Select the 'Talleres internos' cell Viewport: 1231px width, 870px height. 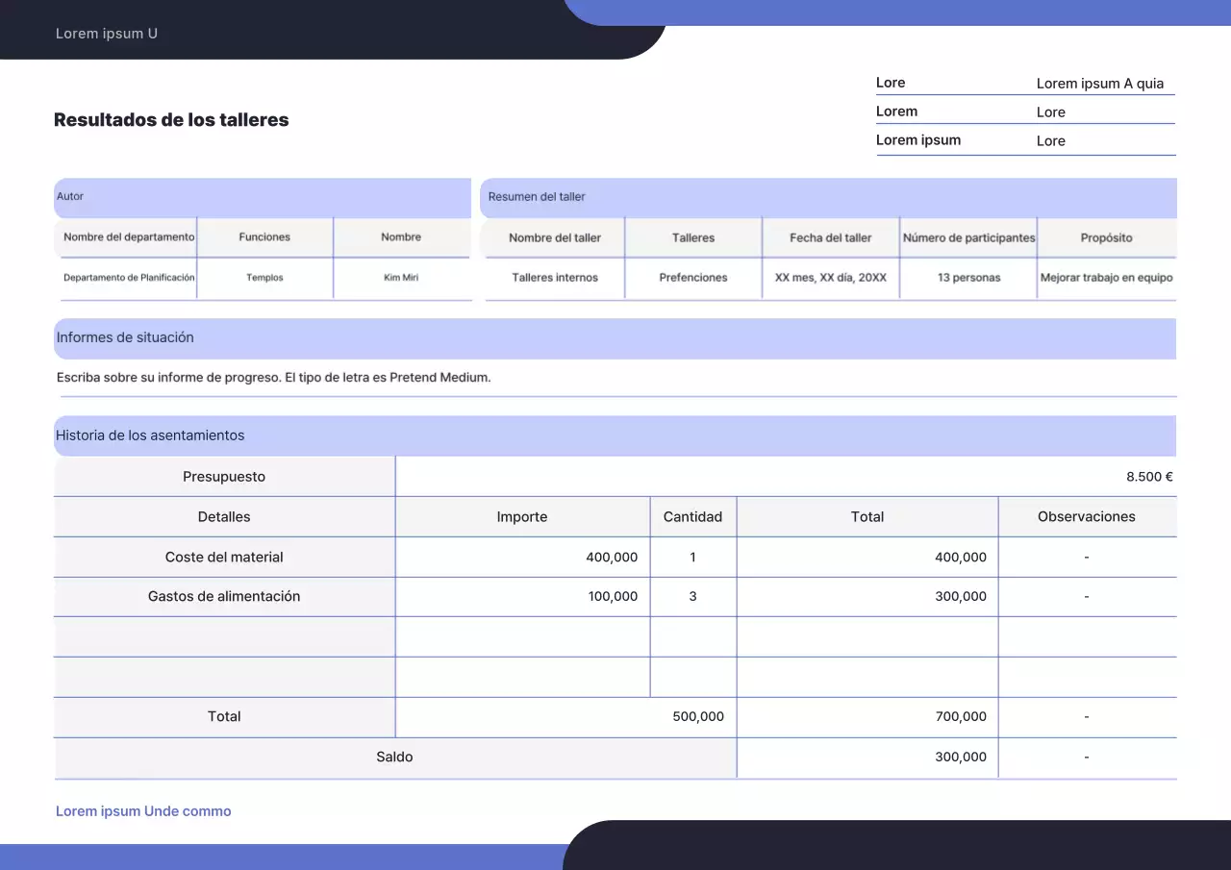pos(555,278)
